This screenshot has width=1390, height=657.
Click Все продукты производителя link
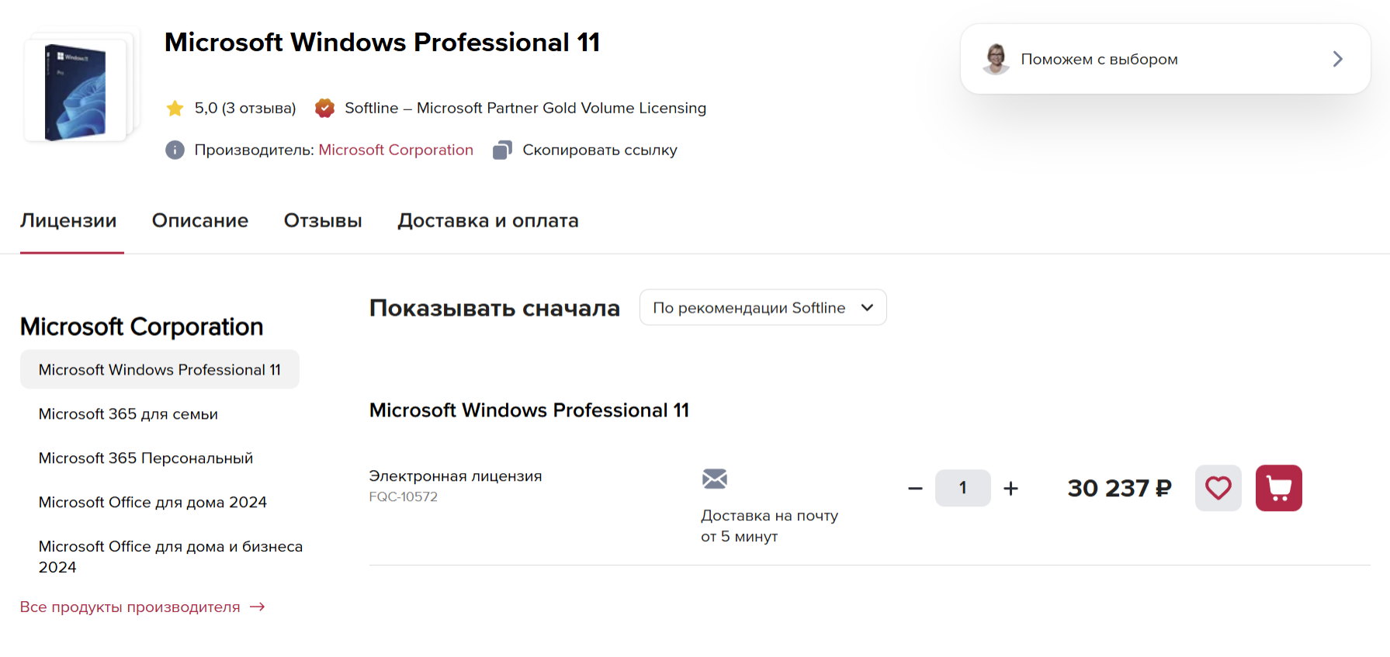pos(143,607)
